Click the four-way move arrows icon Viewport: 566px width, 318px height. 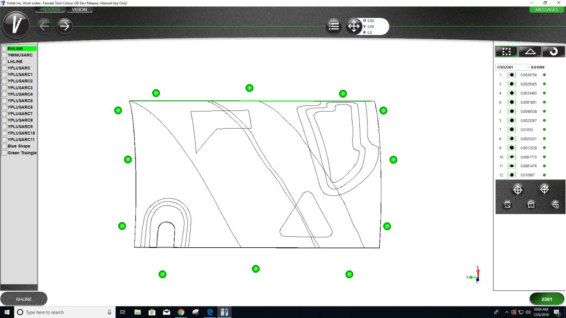pyautogui.click(x=354, y=26)
